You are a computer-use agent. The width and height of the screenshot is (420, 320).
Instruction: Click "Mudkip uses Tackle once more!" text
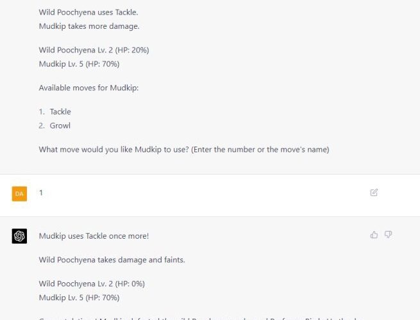click(94, 236)
